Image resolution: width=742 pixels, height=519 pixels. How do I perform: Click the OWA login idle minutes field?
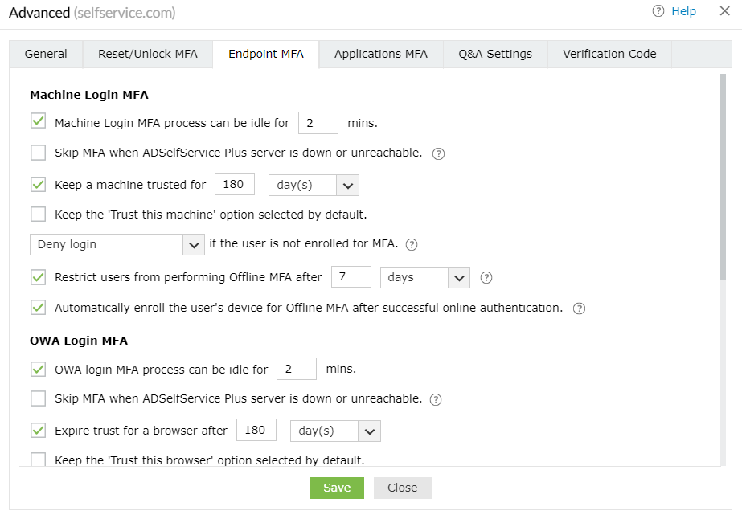[296, 370]
